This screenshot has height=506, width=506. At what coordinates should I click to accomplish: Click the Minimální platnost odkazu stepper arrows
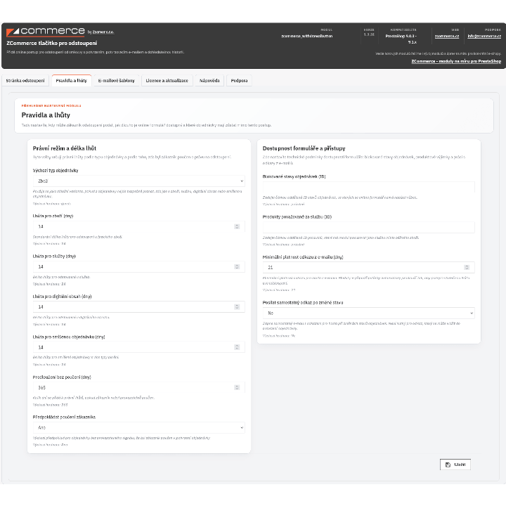pos(467,267)
